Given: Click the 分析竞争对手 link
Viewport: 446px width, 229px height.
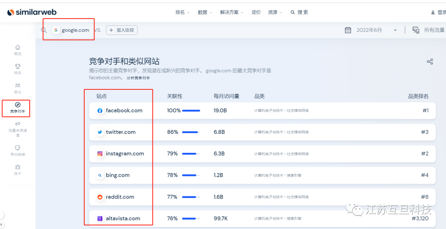Looking at the screenshot, I should (138, 78).
